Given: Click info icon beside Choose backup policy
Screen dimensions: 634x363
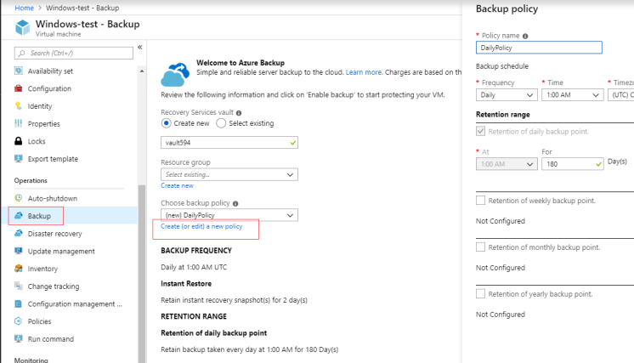Looking at the screenshot, I should pos(235,203).
